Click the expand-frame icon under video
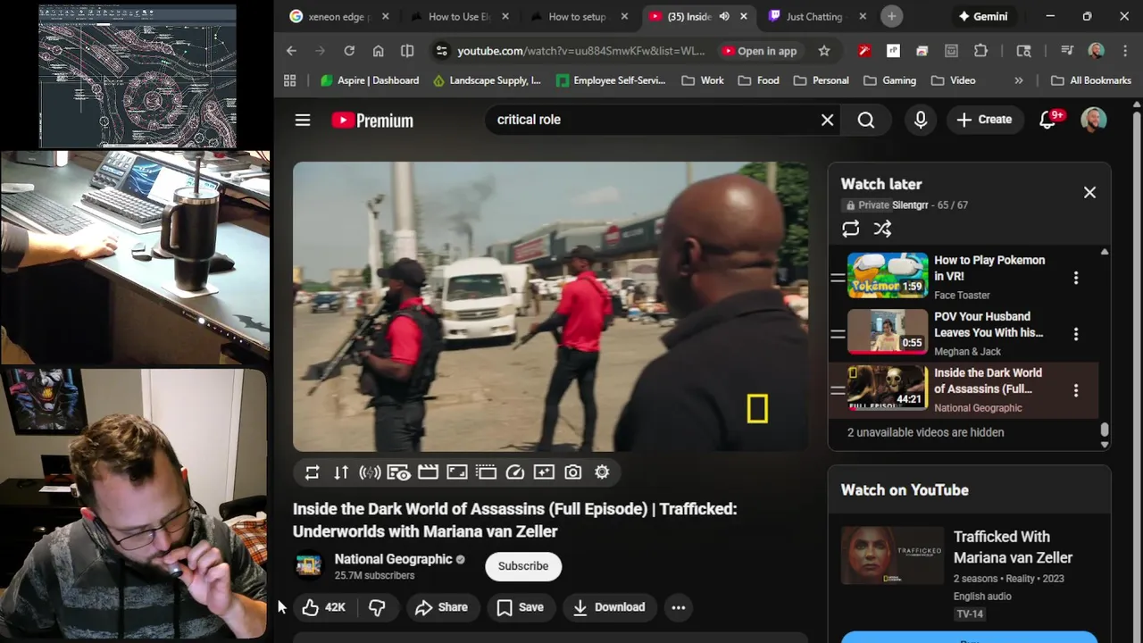The image size is (1143, 643). pos(457,472)
